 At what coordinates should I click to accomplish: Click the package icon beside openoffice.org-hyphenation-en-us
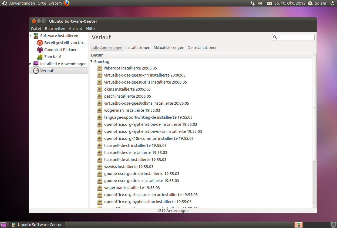click(100, 131)
